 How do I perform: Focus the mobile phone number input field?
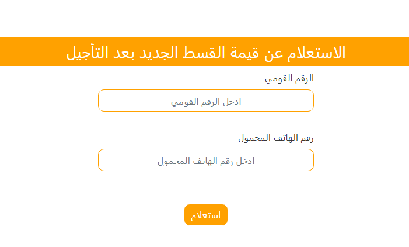point(205,160)
